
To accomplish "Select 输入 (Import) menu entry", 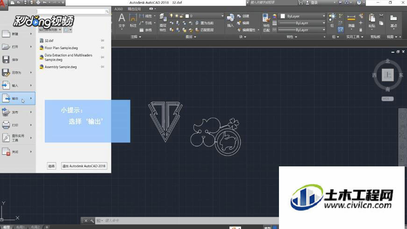I will tap(18, 86).
